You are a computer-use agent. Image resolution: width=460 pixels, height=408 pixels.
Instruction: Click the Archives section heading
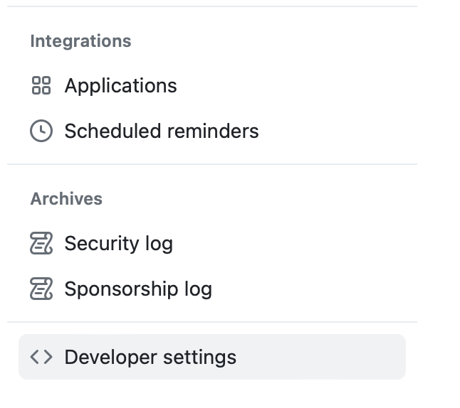[66, 199]
